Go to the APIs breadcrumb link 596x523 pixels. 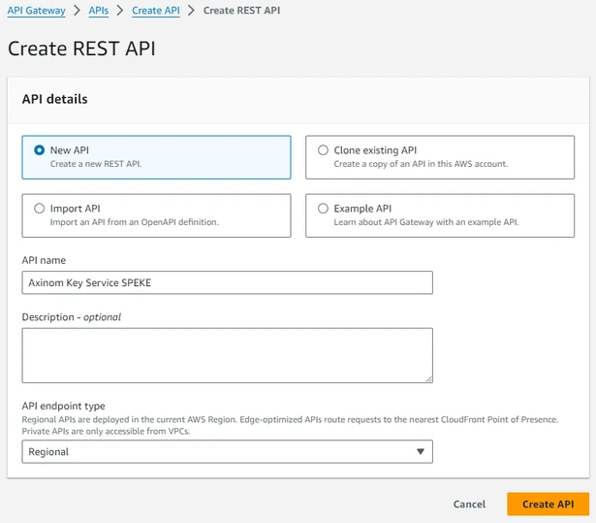[x=99, y=11]
